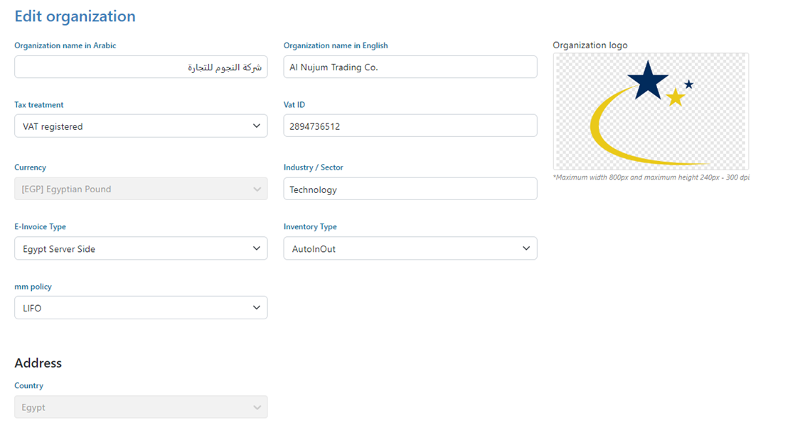This screenshot has height=430, width=800.
Task: Open the Tax treatment dropdown
Action: (x=141, y=126)
